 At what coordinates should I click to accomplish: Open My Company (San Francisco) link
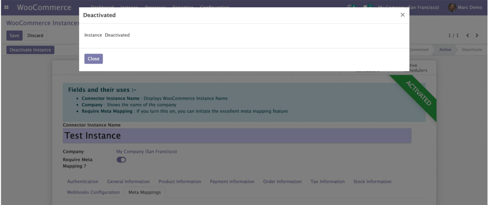click(146, 152)
